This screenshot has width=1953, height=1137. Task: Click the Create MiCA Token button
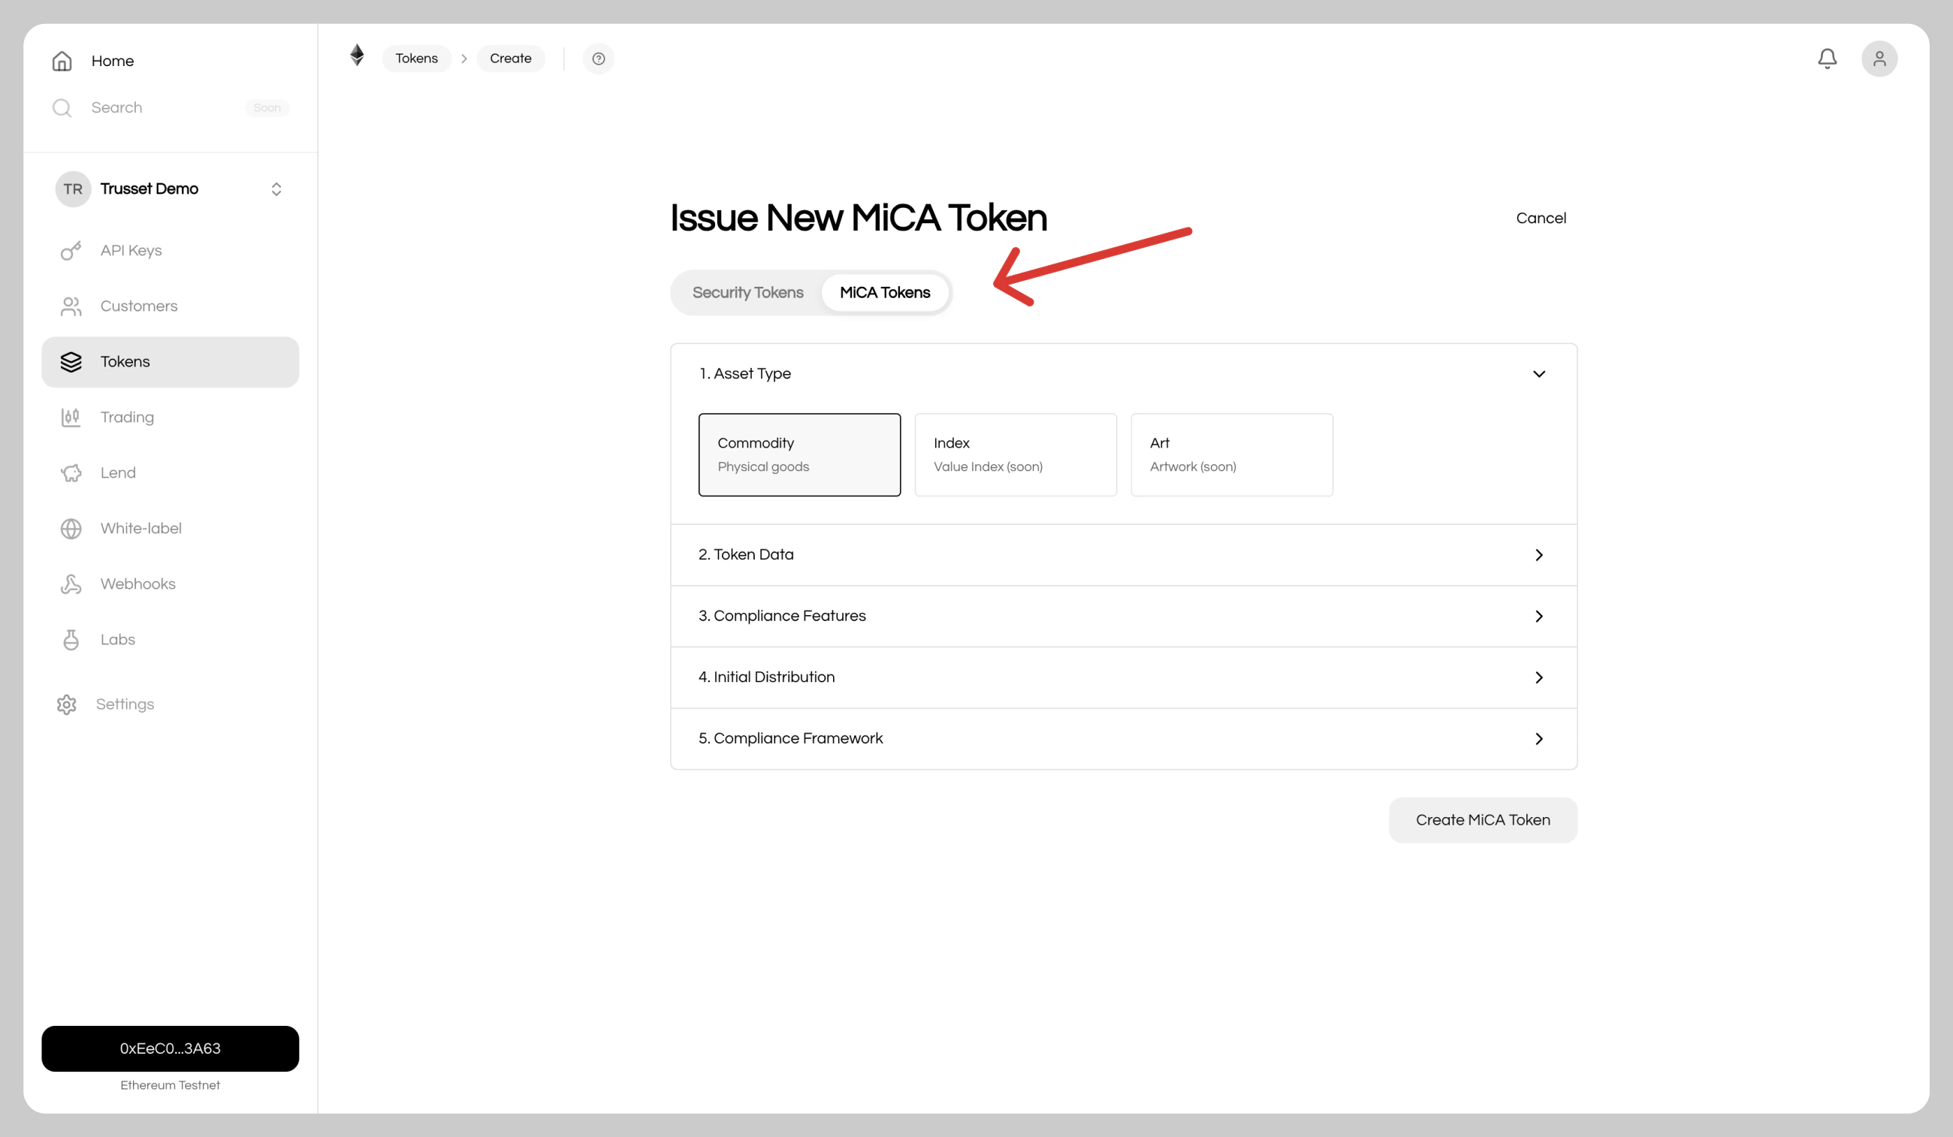1483,819
